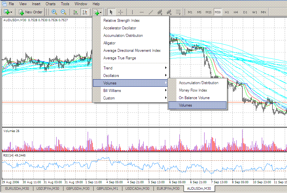The height and width of the screenshot is (193, 287).
Task: Switch to USDCADm,M30 chart tab
Action: click(137, 188)
